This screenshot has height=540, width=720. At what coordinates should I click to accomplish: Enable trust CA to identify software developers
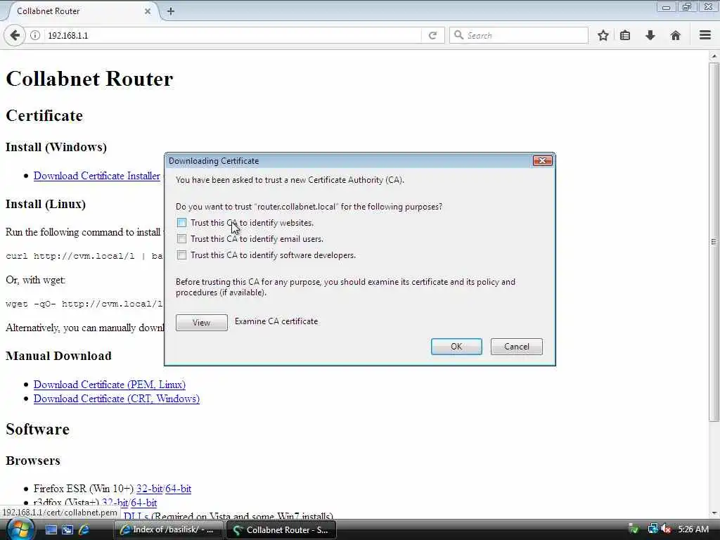pos(182,255)
